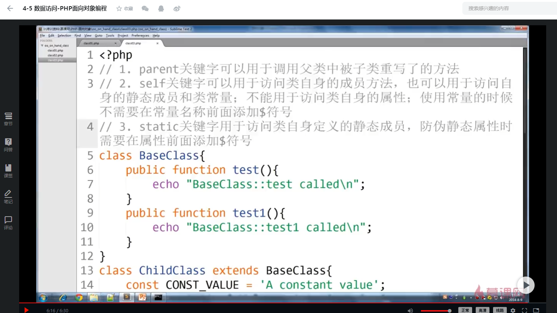Click the large round play overlay button
Image resolution: width=557 pixels, height=313 pixels.
coord(526,285)
